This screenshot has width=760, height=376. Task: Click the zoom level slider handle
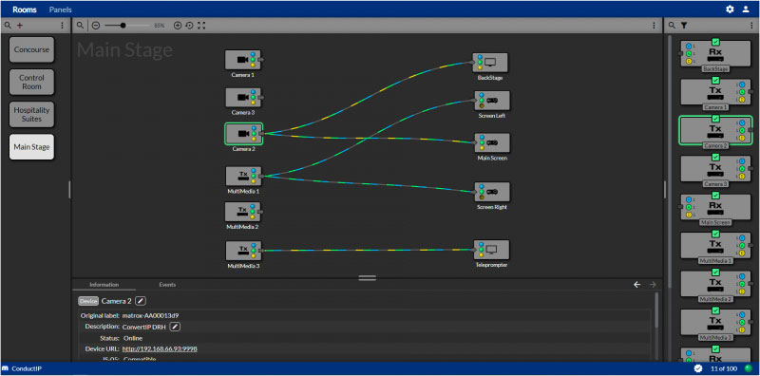(123, 26)
